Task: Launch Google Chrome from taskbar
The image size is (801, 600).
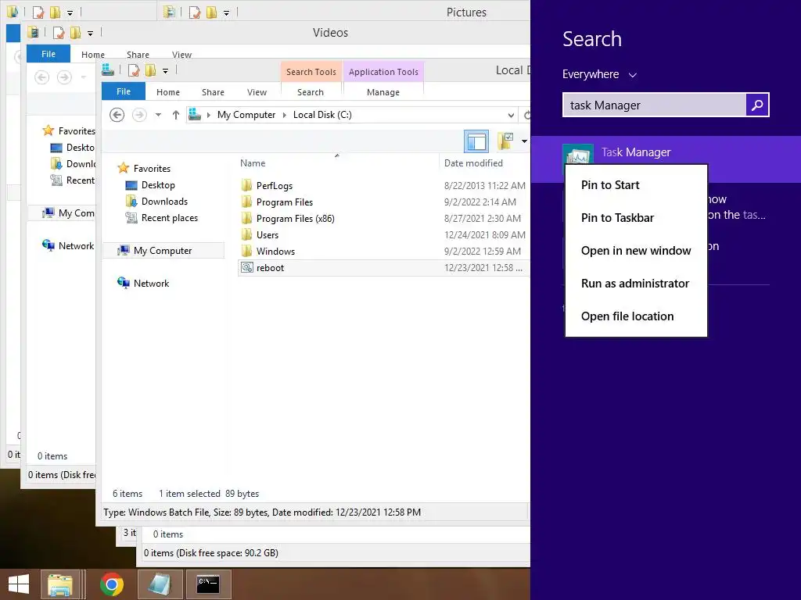Action: (x=112, y=584)
